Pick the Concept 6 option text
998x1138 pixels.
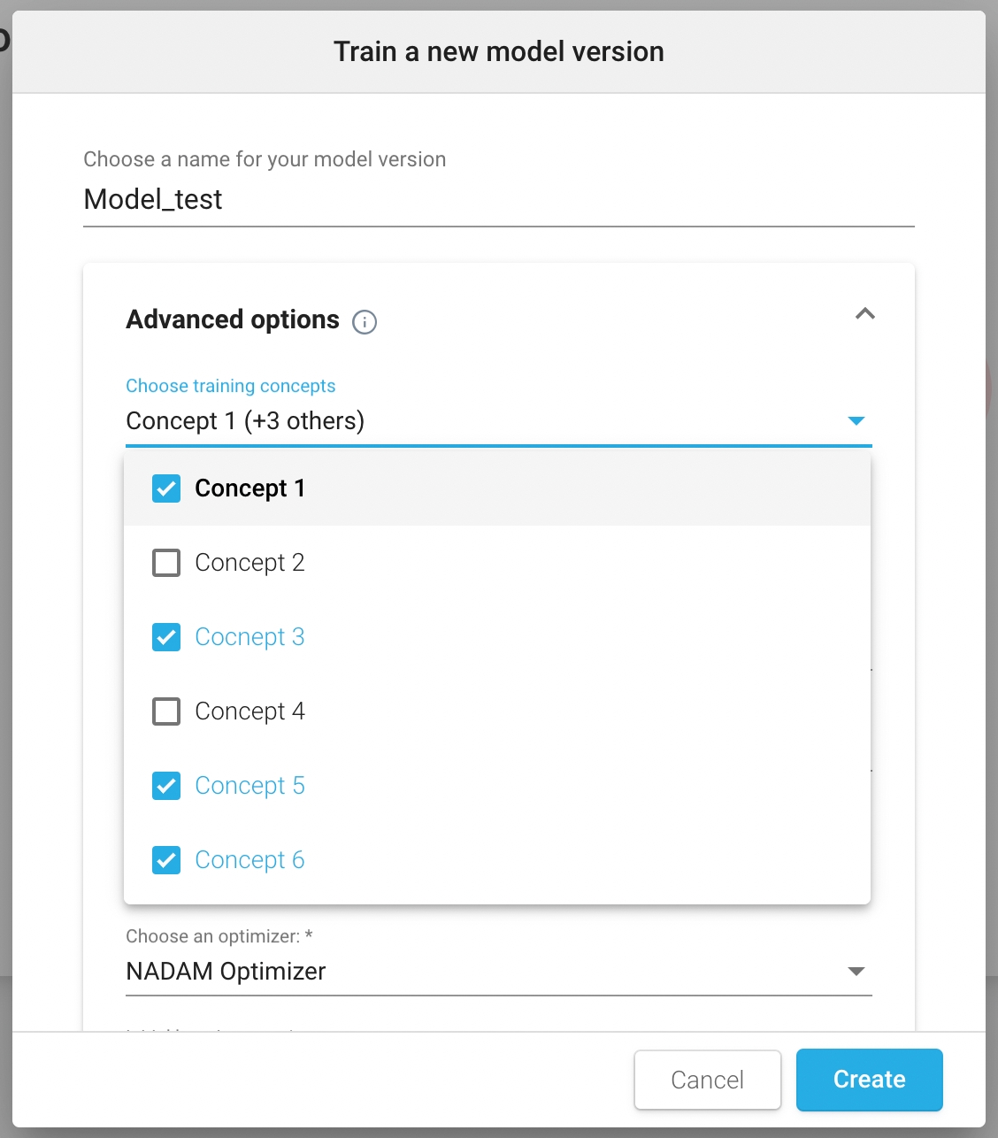249,860
